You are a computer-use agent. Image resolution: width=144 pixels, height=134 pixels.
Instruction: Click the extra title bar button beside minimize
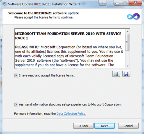click(103, 3)
